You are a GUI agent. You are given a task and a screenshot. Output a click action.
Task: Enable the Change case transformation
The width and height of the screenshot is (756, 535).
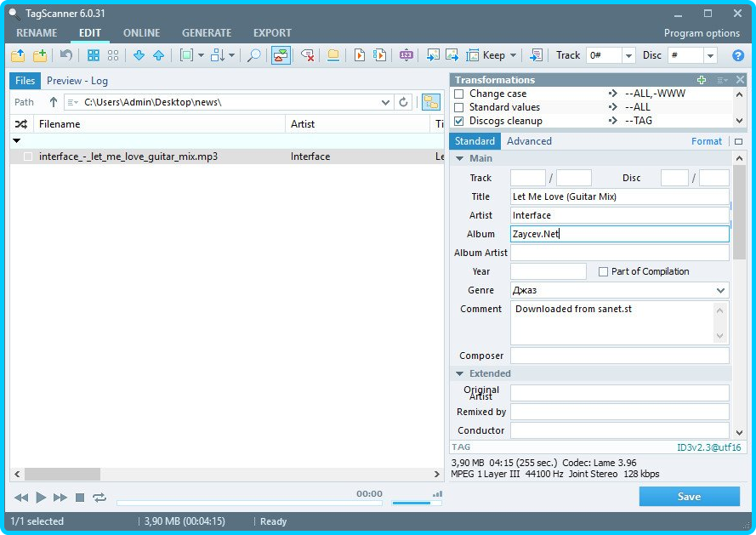(459, 94)
